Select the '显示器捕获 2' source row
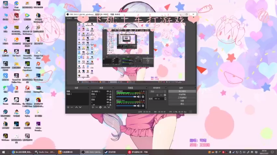Image resolution: width=277 pixels, height=155 pixels. coord(101,91)
